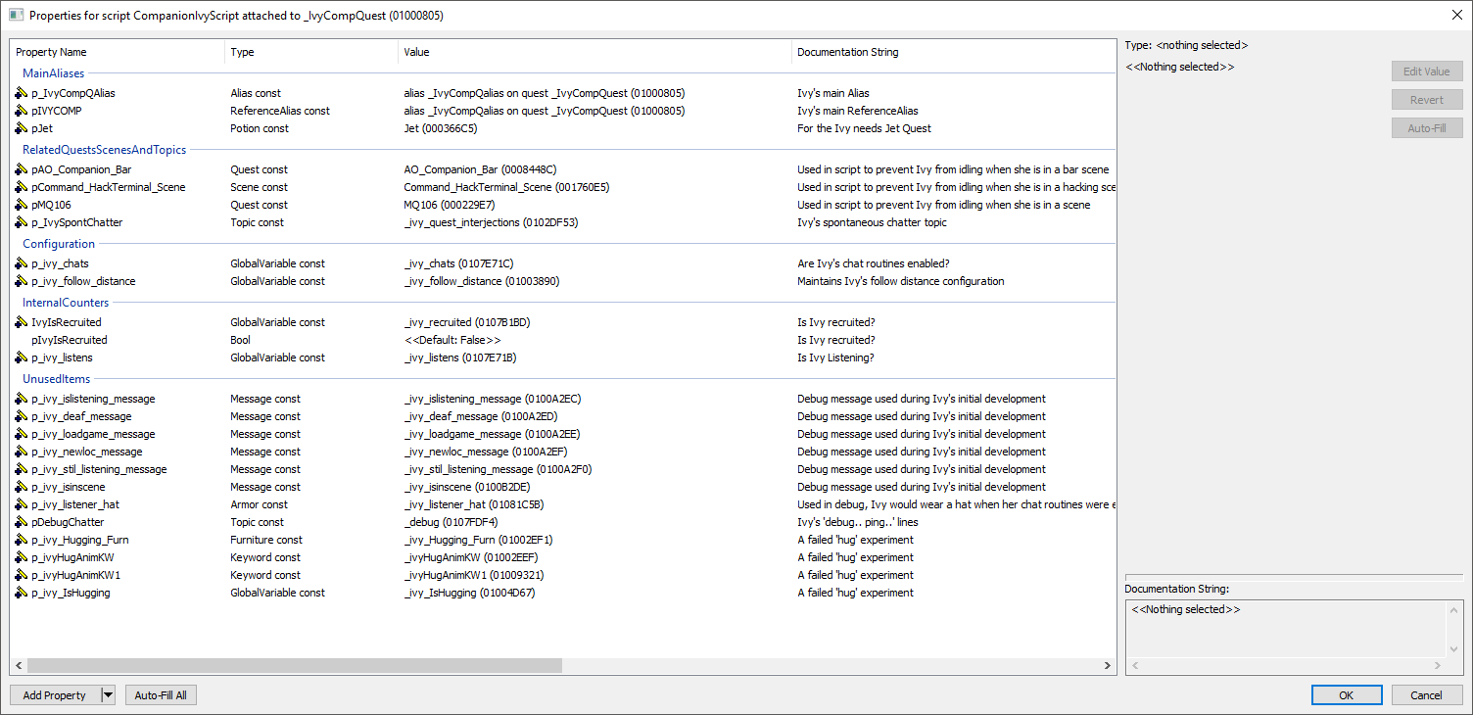Confirm with the OK button
This screenshot has height=715, width=1473.
coord(1347,695)
